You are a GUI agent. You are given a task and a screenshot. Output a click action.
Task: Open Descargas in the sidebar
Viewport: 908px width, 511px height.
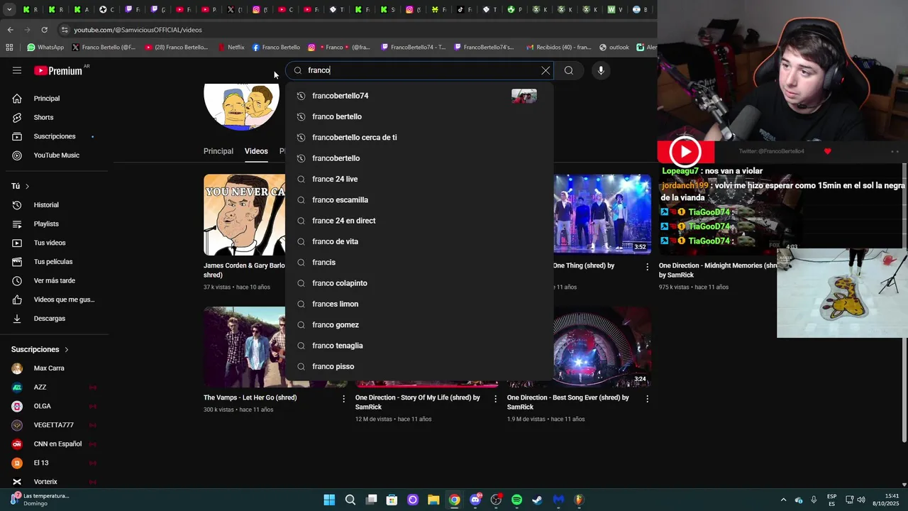point(54,319)
